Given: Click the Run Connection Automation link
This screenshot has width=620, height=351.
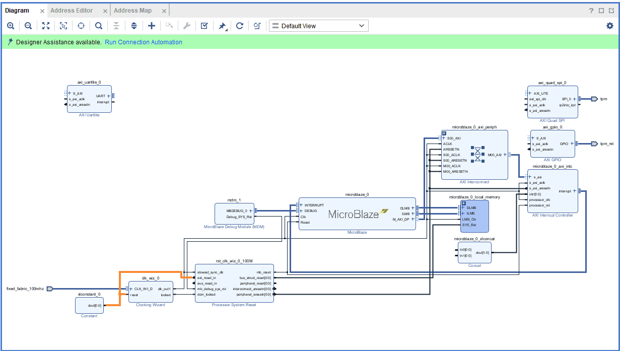Looking at the screenshot, I should 144,42.
